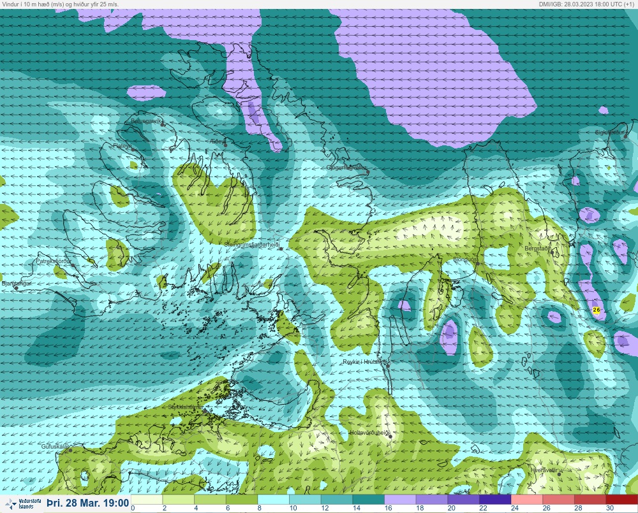Select the Reykir í Hrútafirði station label
Viewport: 638px width, 513px height.
point(366,362)
